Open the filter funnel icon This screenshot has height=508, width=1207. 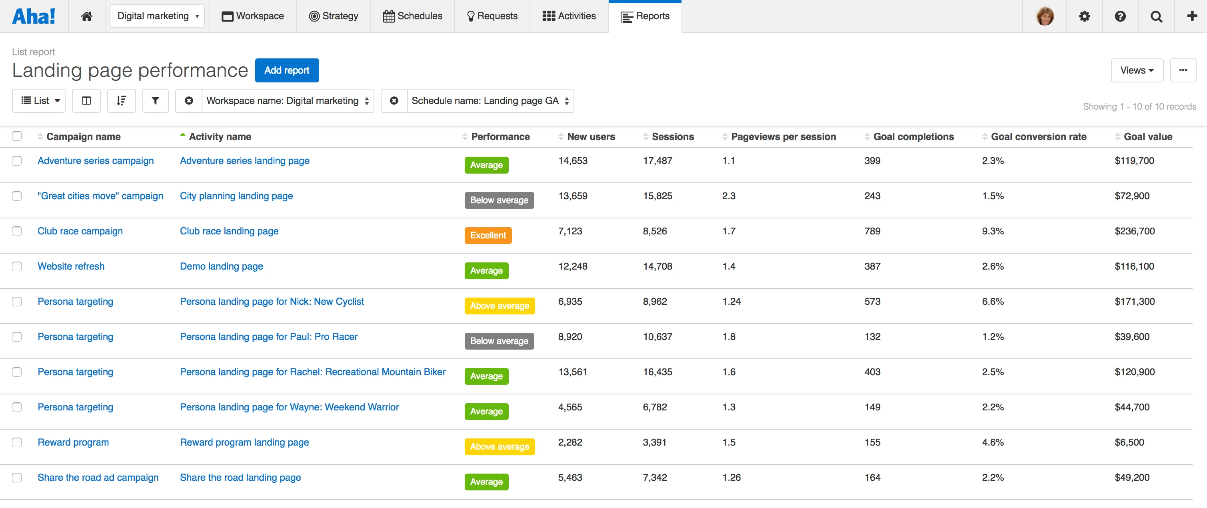click(x=155, y=101)
